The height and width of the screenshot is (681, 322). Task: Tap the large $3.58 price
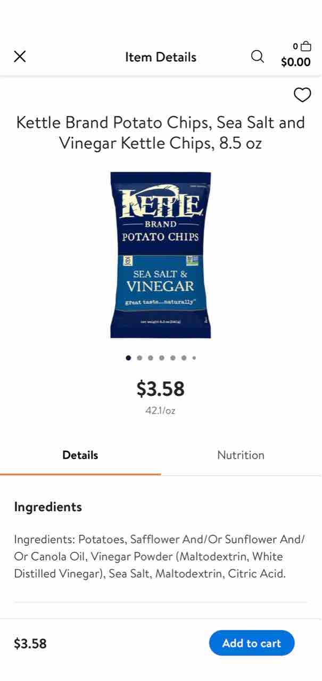pyautogui.click(x=161, y=388)
